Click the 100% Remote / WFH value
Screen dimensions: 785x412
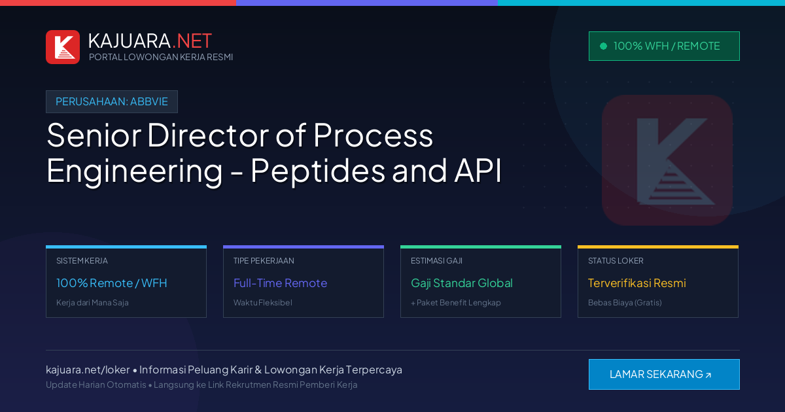(112, 283)
